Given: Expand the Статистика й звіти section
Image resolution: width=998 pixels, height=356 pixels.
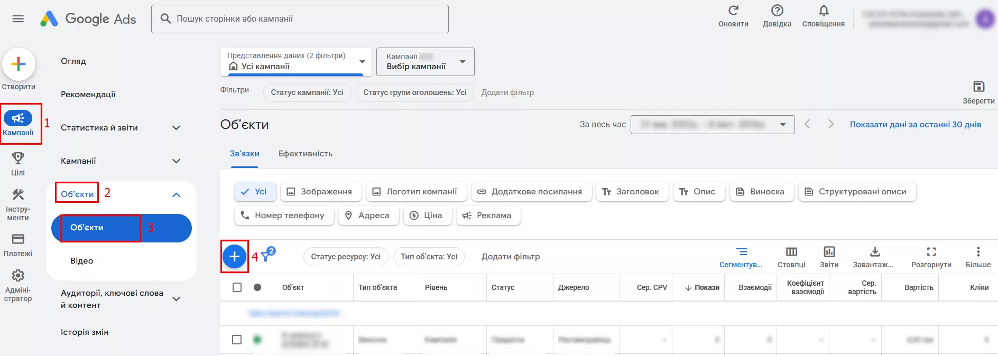Looking at the screenshot, I should pyautogui.click(x=176, y=128).
